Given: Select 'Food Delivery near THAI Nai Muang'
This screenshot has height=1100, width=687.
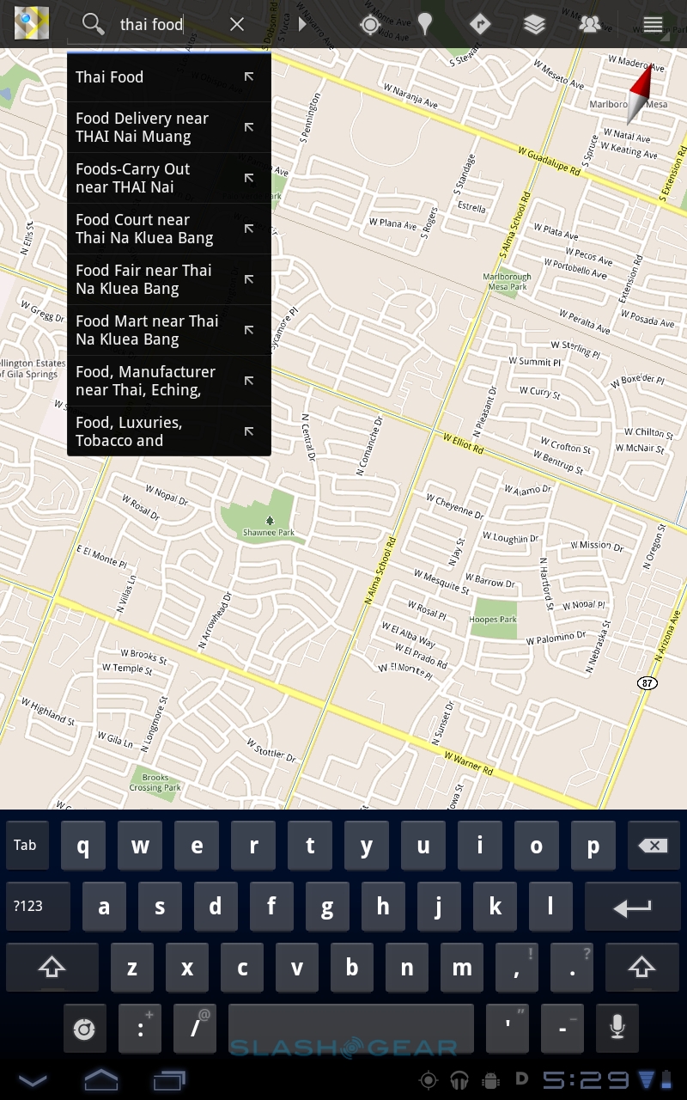Looking at the screenshot, I should 169,127.
